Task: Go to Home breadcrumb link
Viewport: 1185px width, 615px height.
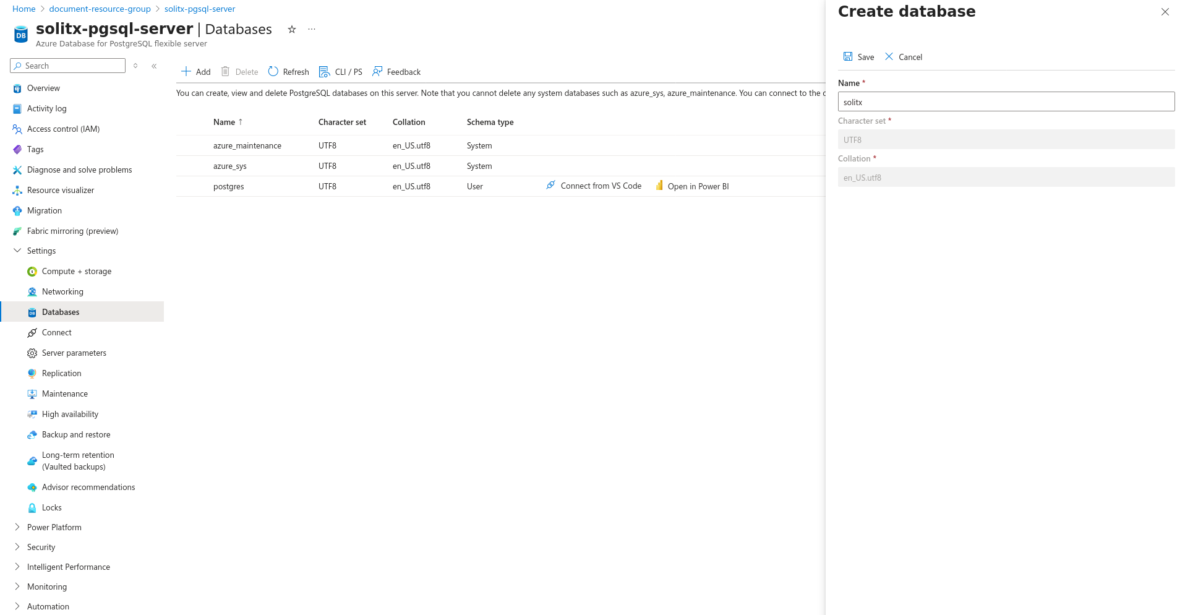Action: click(24, 9)
